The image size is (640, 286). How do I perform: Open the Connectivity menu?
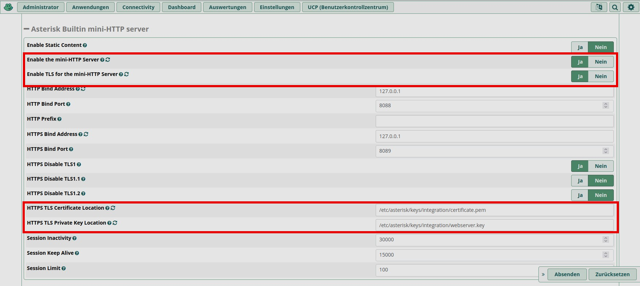tap(138, 7)
